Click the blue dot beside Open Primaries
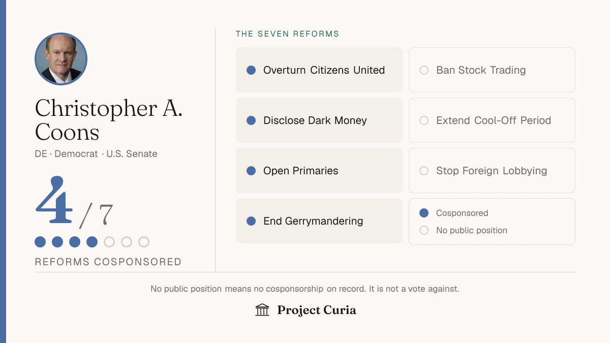Screen dimensions: 610x343 pyautogui.click(x=251, y=171)
